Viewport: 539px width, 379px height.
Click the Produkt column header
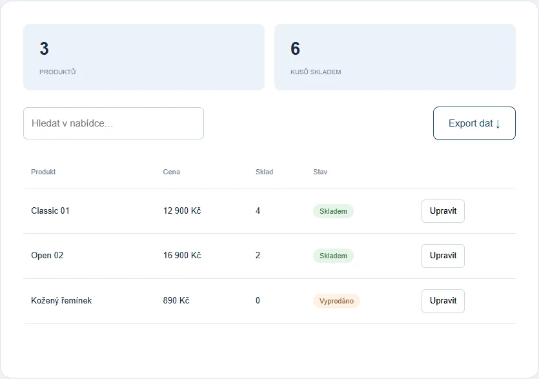(43, 172)
